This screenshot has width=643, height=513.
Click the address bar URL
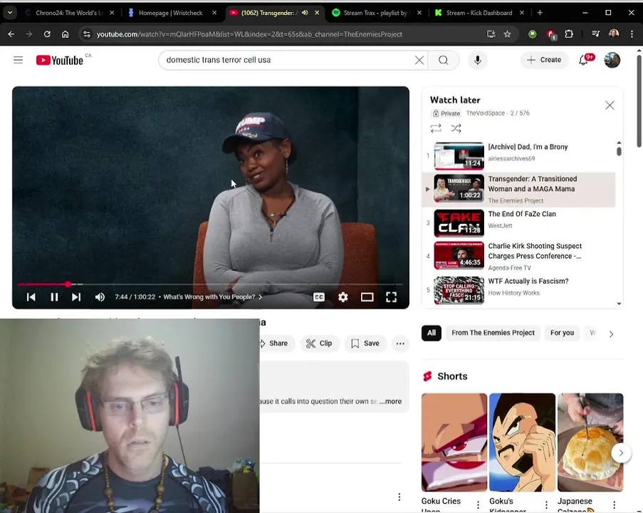click(249, 34)
